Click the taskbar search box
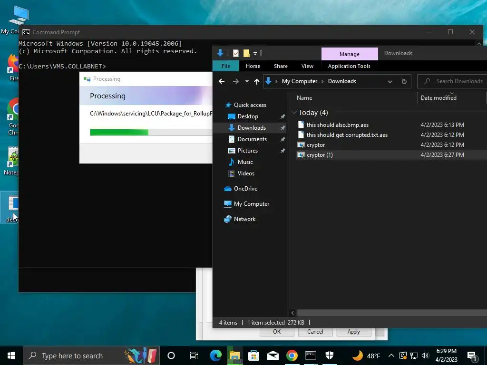This screenshot has width=487, height=365. pyautogui.click(x=91, y=355)
